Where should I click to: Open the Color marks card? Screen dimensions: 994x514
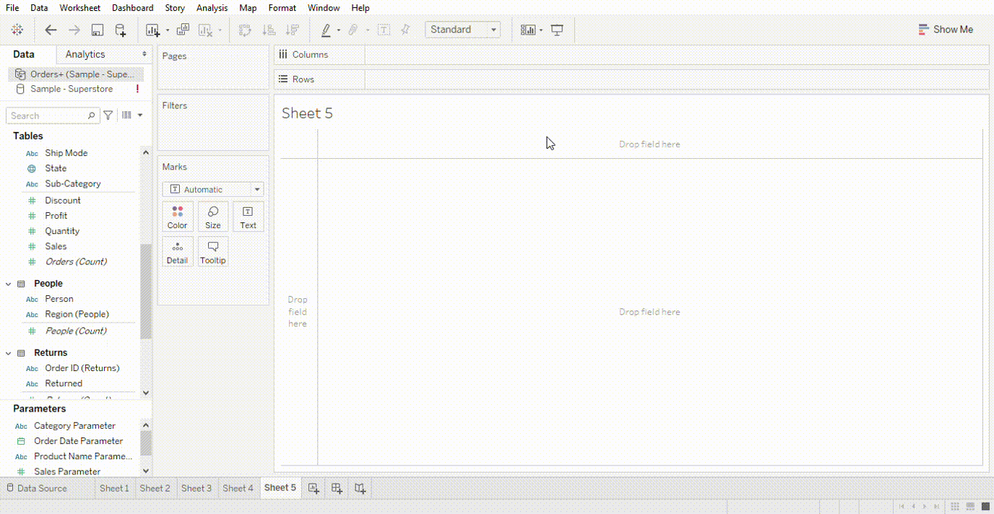tap(178, 217)
